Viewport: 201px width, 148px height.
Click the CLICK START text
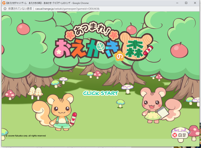point(100,93)
